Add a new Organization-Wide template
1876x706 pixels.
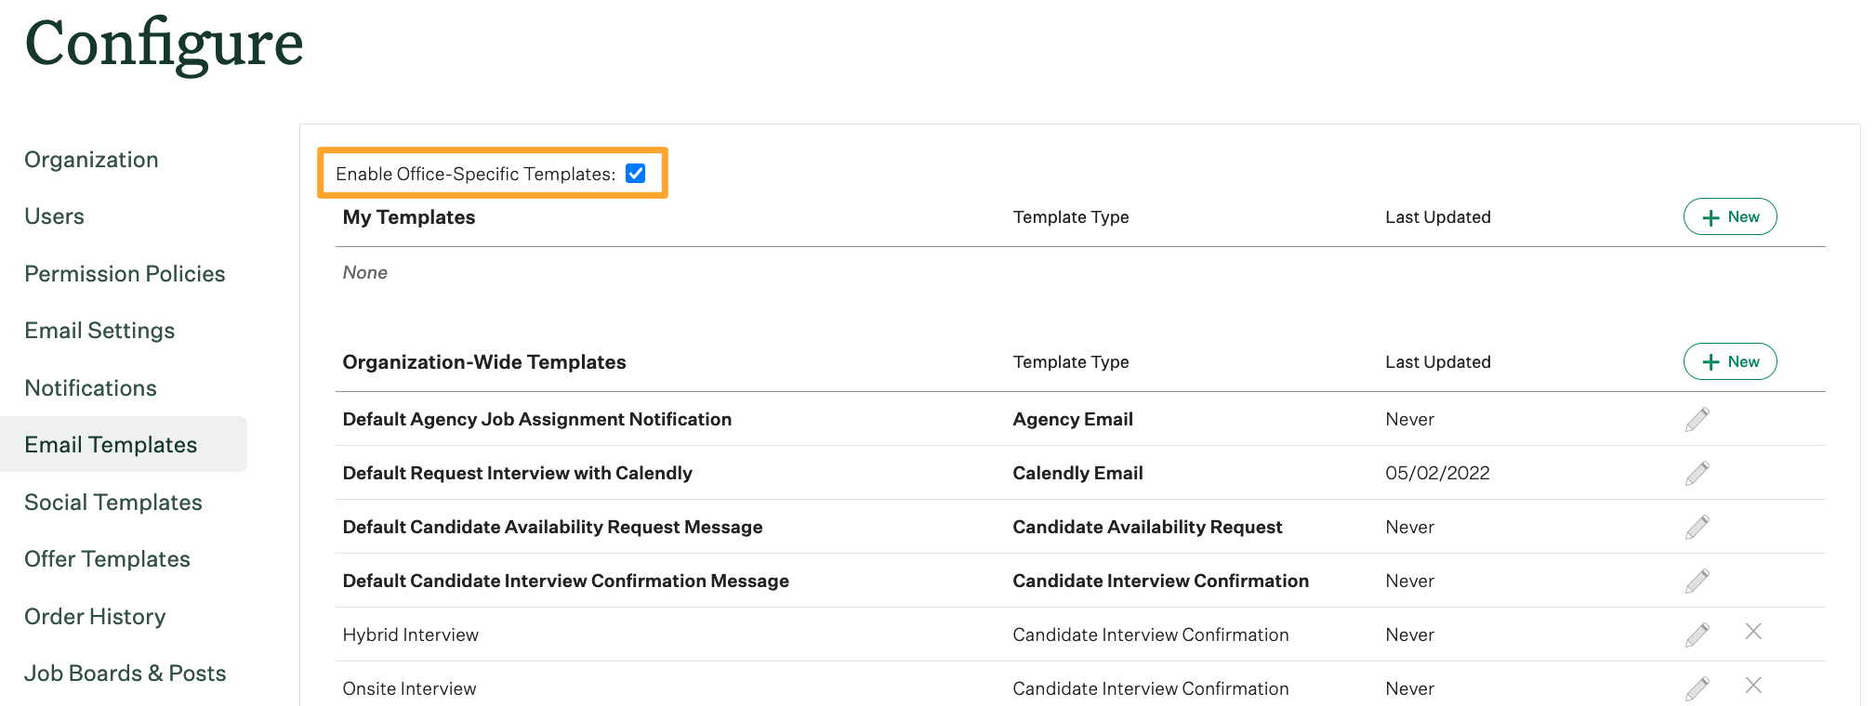coord(1729,361)
